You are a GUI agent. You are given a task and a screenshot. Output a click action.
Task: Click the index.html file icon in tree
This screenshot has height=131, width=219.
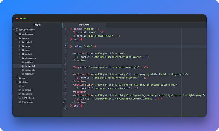click(x=23, y=66)
